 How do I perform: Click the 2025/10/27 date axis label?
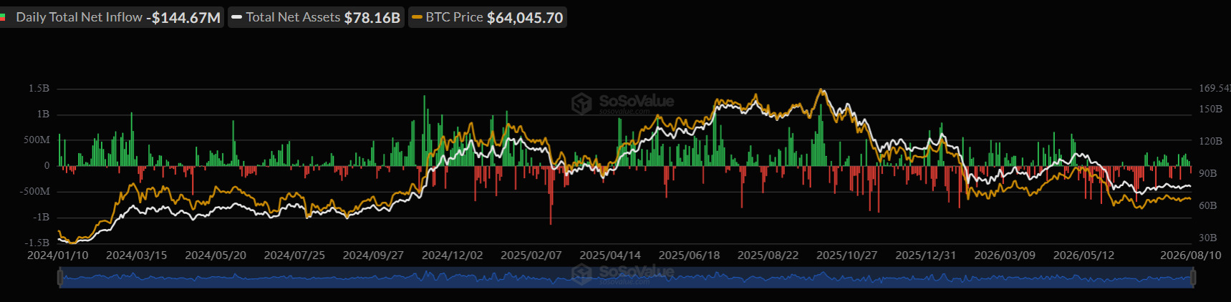coord(847,255)
